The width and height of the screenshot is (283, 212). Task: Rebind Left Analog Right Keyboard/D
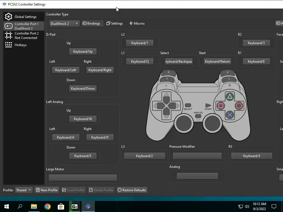point(100,137)
